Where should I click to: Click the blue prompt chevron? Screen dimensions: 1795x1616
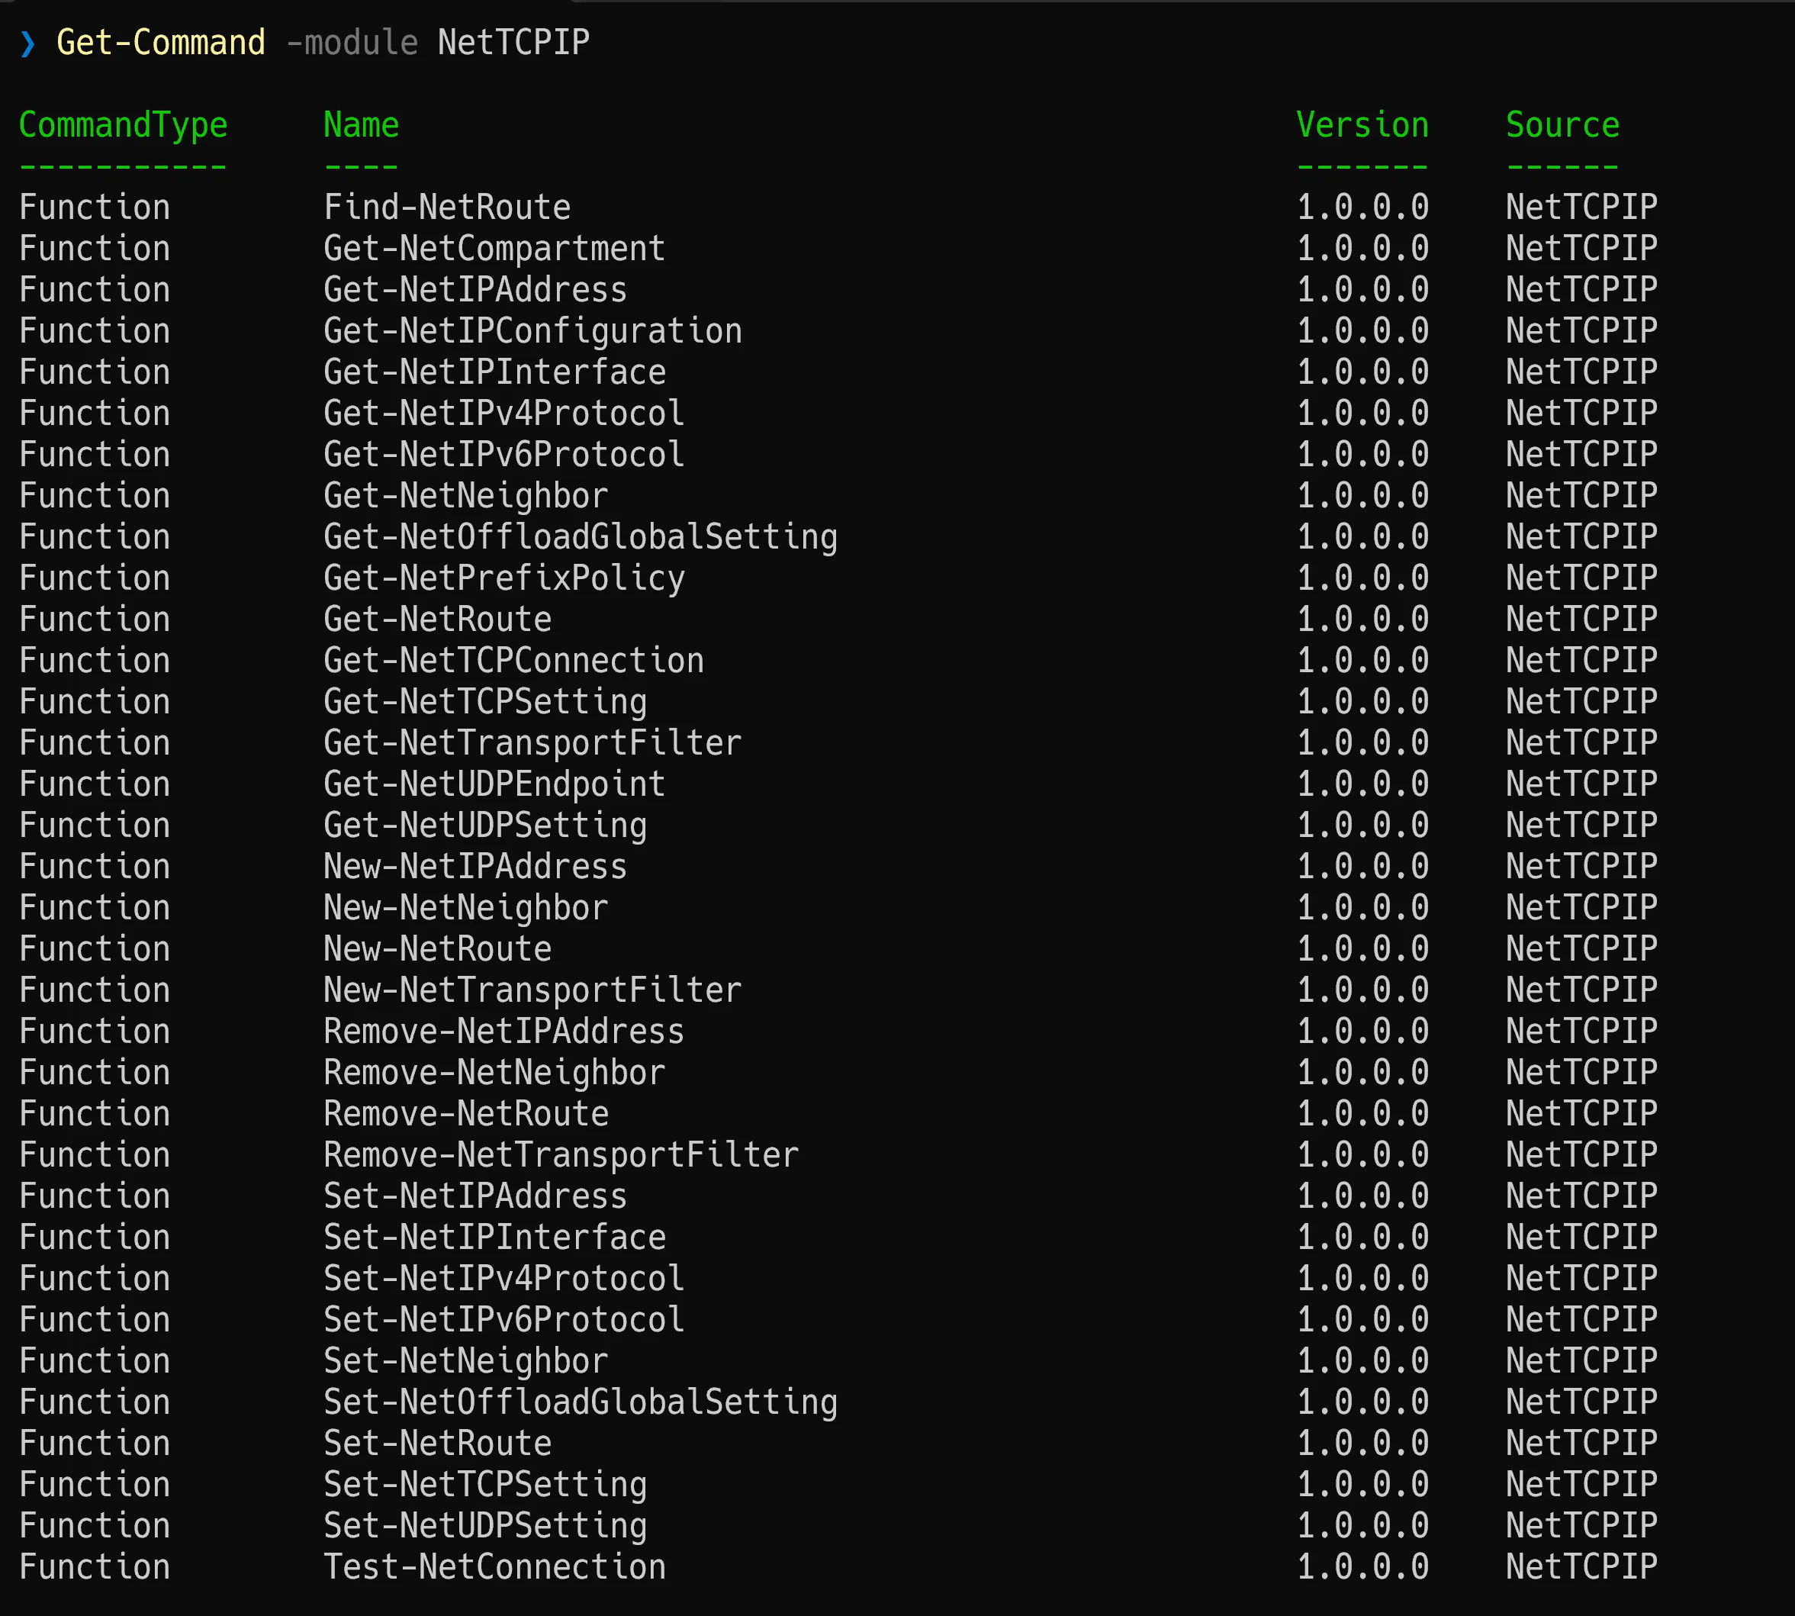coord(27,43)
